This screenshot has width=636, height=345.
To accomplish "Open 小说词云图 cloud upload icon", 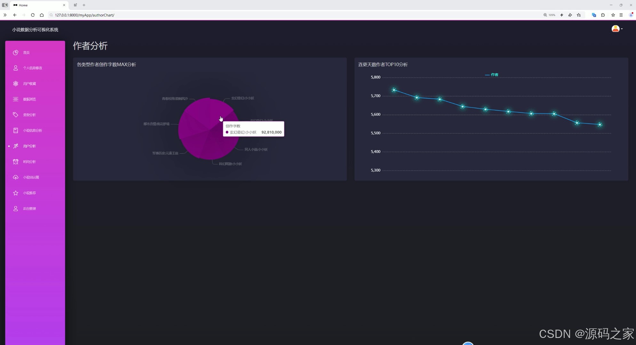I will 15,177.
